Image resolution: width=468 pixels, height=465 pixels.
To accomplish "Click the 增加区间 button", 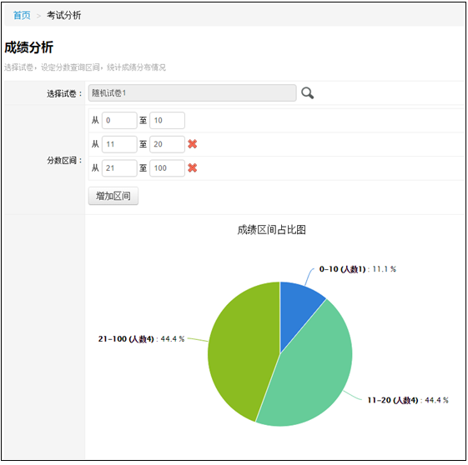I will [x=113, y=196].
